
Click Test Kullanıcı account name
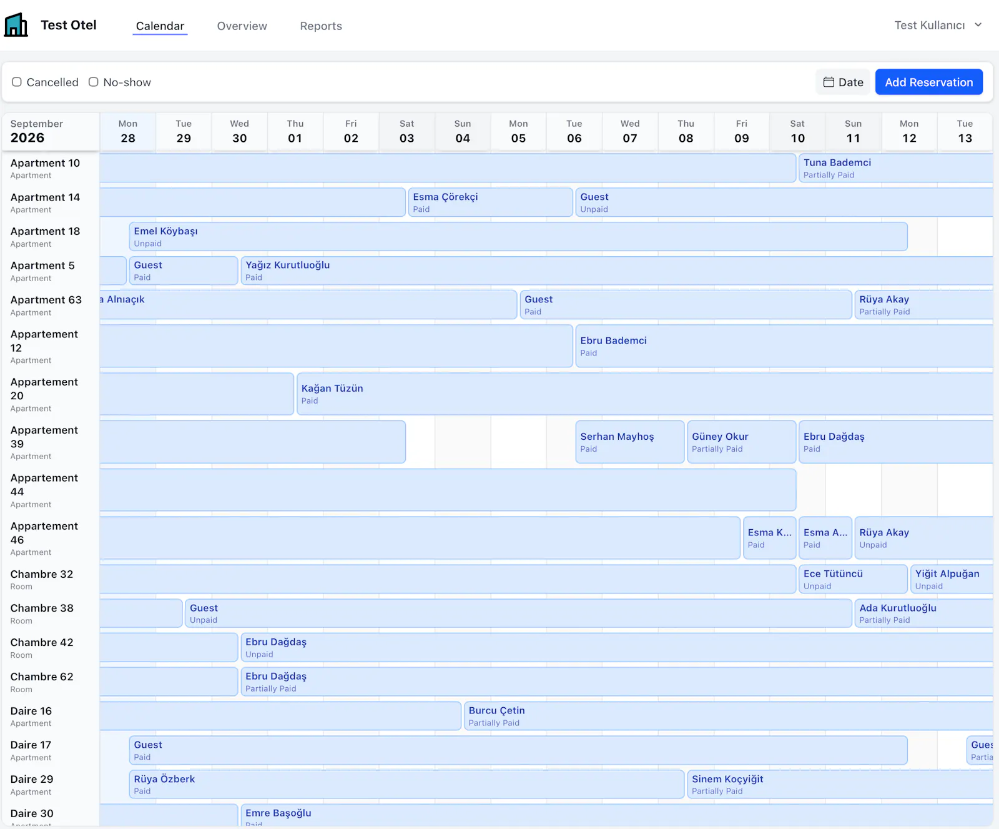pos(929,25)
